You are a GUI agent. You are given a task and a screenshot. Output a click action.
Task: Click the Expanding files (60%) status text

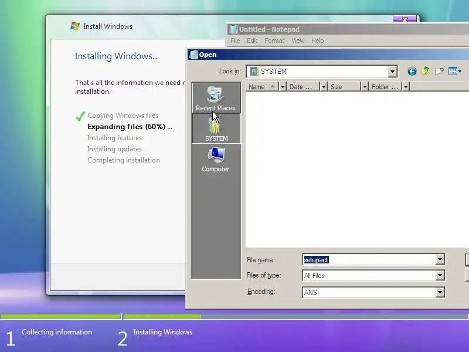point(130,127)
